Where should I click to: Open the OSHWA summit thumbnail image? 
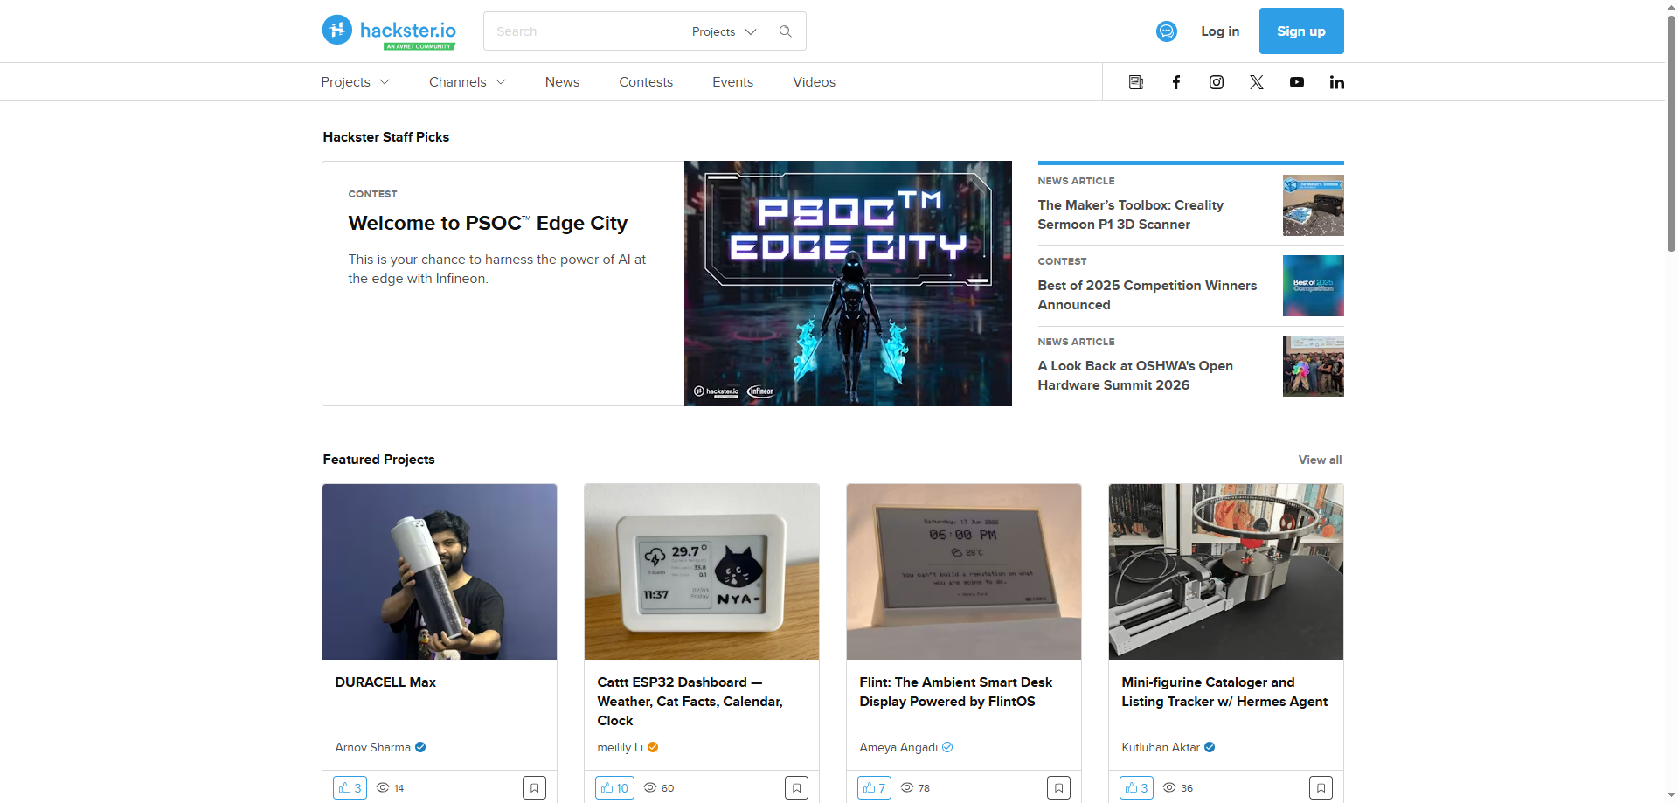tap(1314, 366)
